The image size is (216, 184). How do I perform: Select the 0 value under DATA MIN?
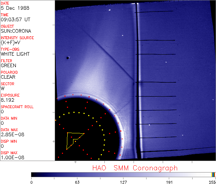(x=2, y=123)
